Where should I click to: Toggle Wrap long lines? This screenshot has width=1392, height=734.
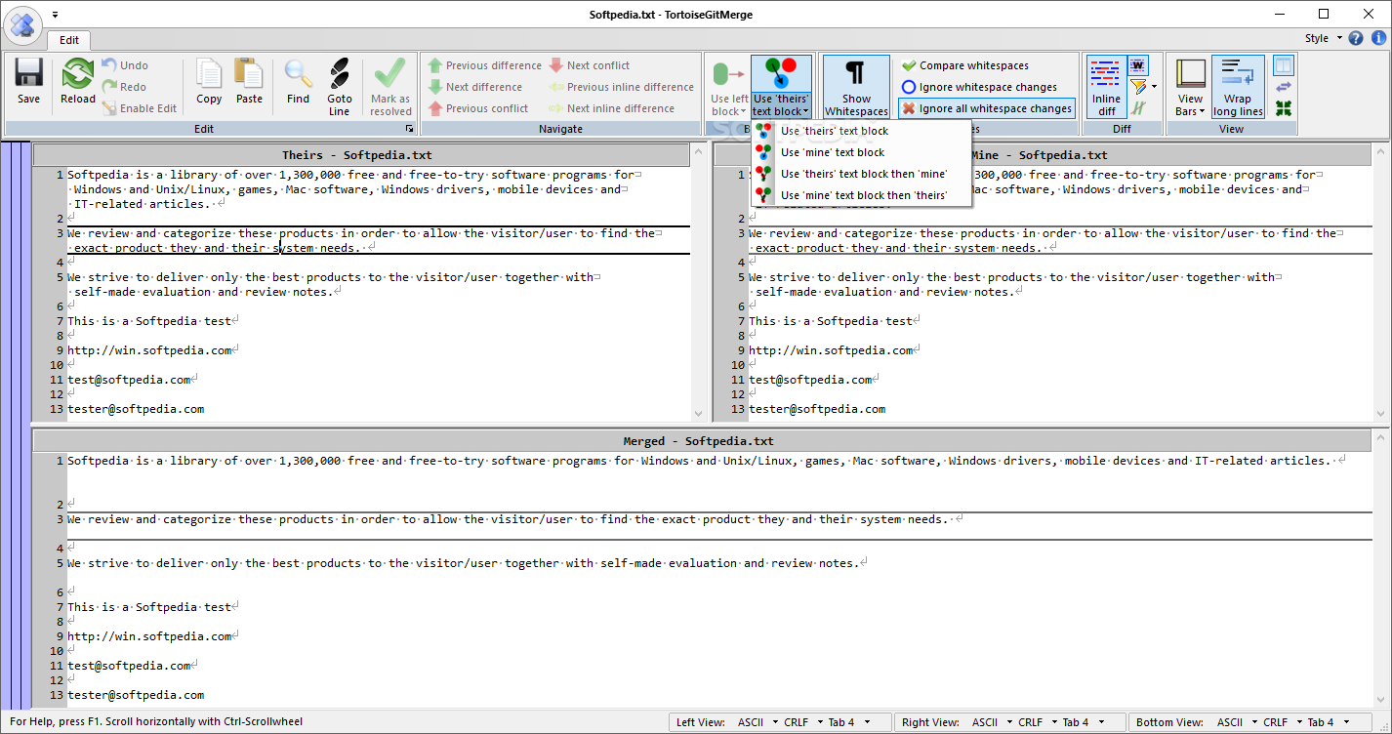pos(1238,87)
